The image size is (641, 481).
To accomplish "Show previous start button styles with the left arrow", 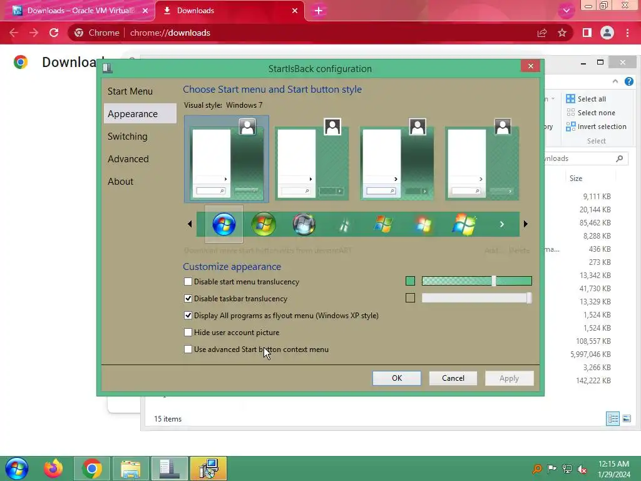I will [x=190, y=224].
